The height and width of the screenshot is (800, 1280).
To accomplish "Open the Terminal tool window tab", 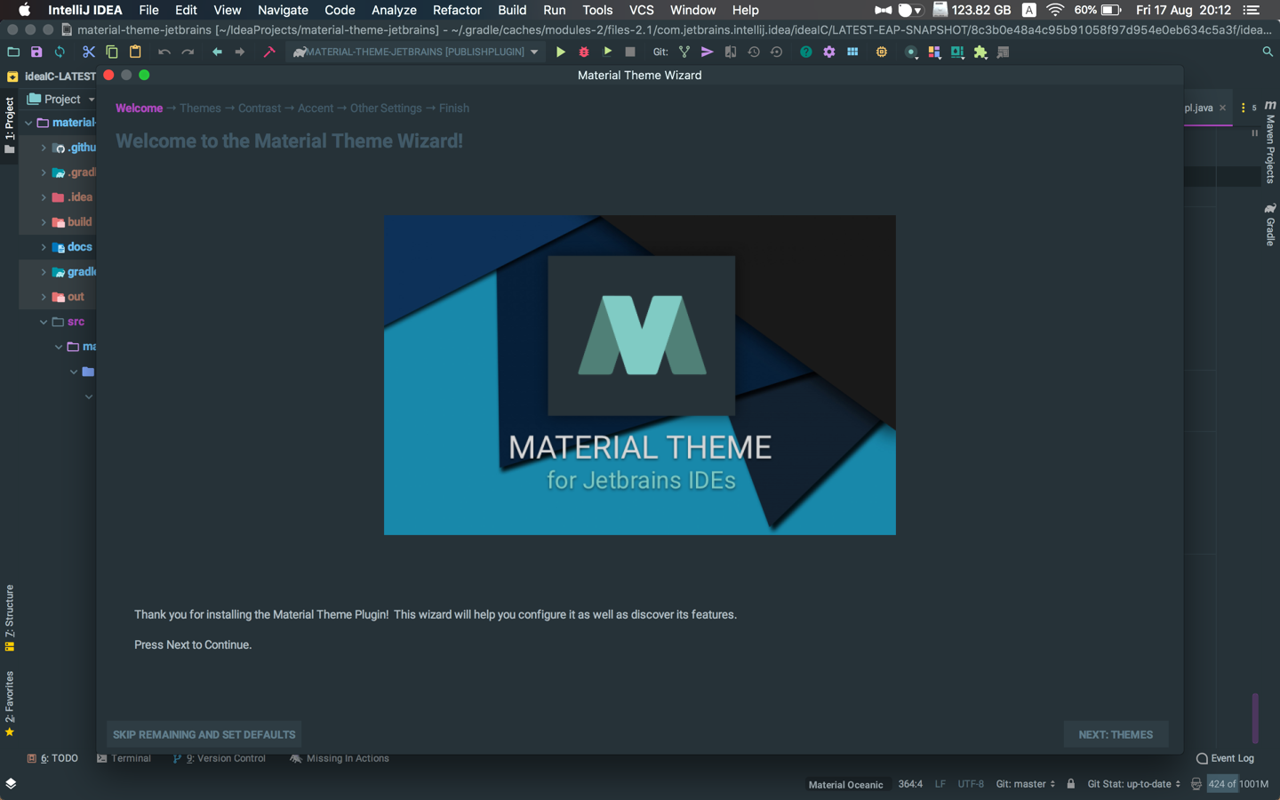I will pos(124,758).
